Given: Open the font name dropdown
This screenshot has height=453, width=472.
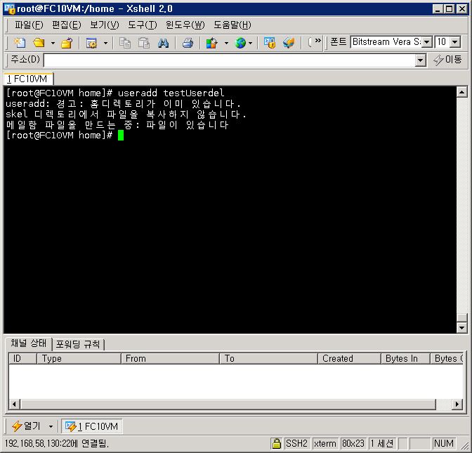Looking at the screenshot, I should (x=426, y=42).
